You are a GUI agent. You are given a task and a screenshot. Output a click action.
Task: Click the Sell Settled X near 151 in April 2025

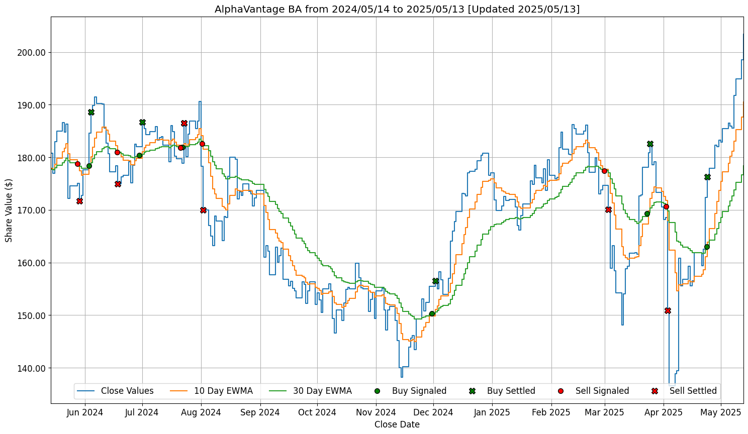point(668,310)
